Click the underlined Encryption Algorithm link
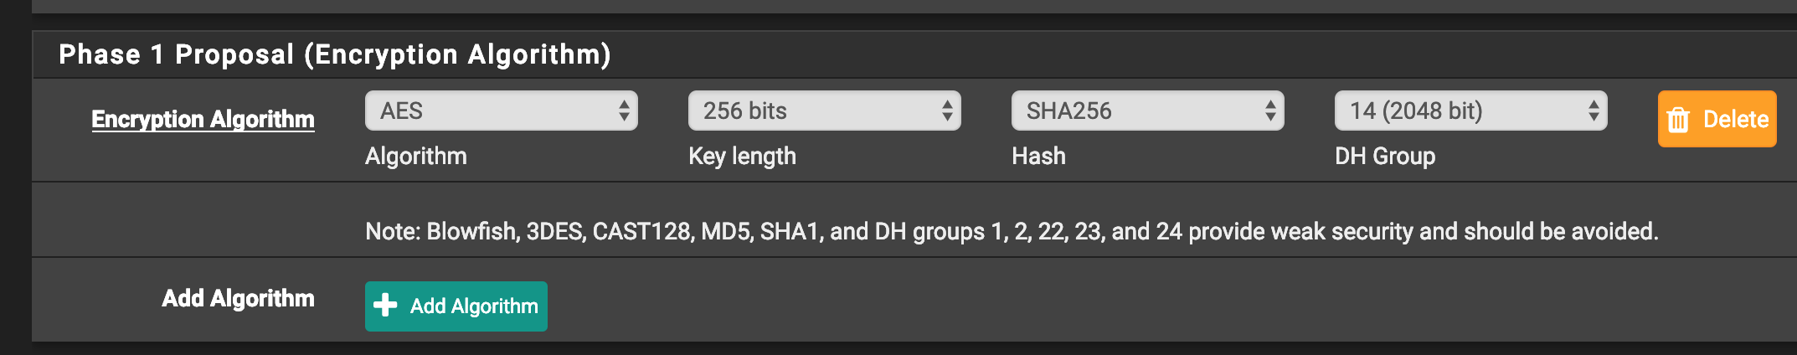The image size is (1797, 355). coord(203,119)
